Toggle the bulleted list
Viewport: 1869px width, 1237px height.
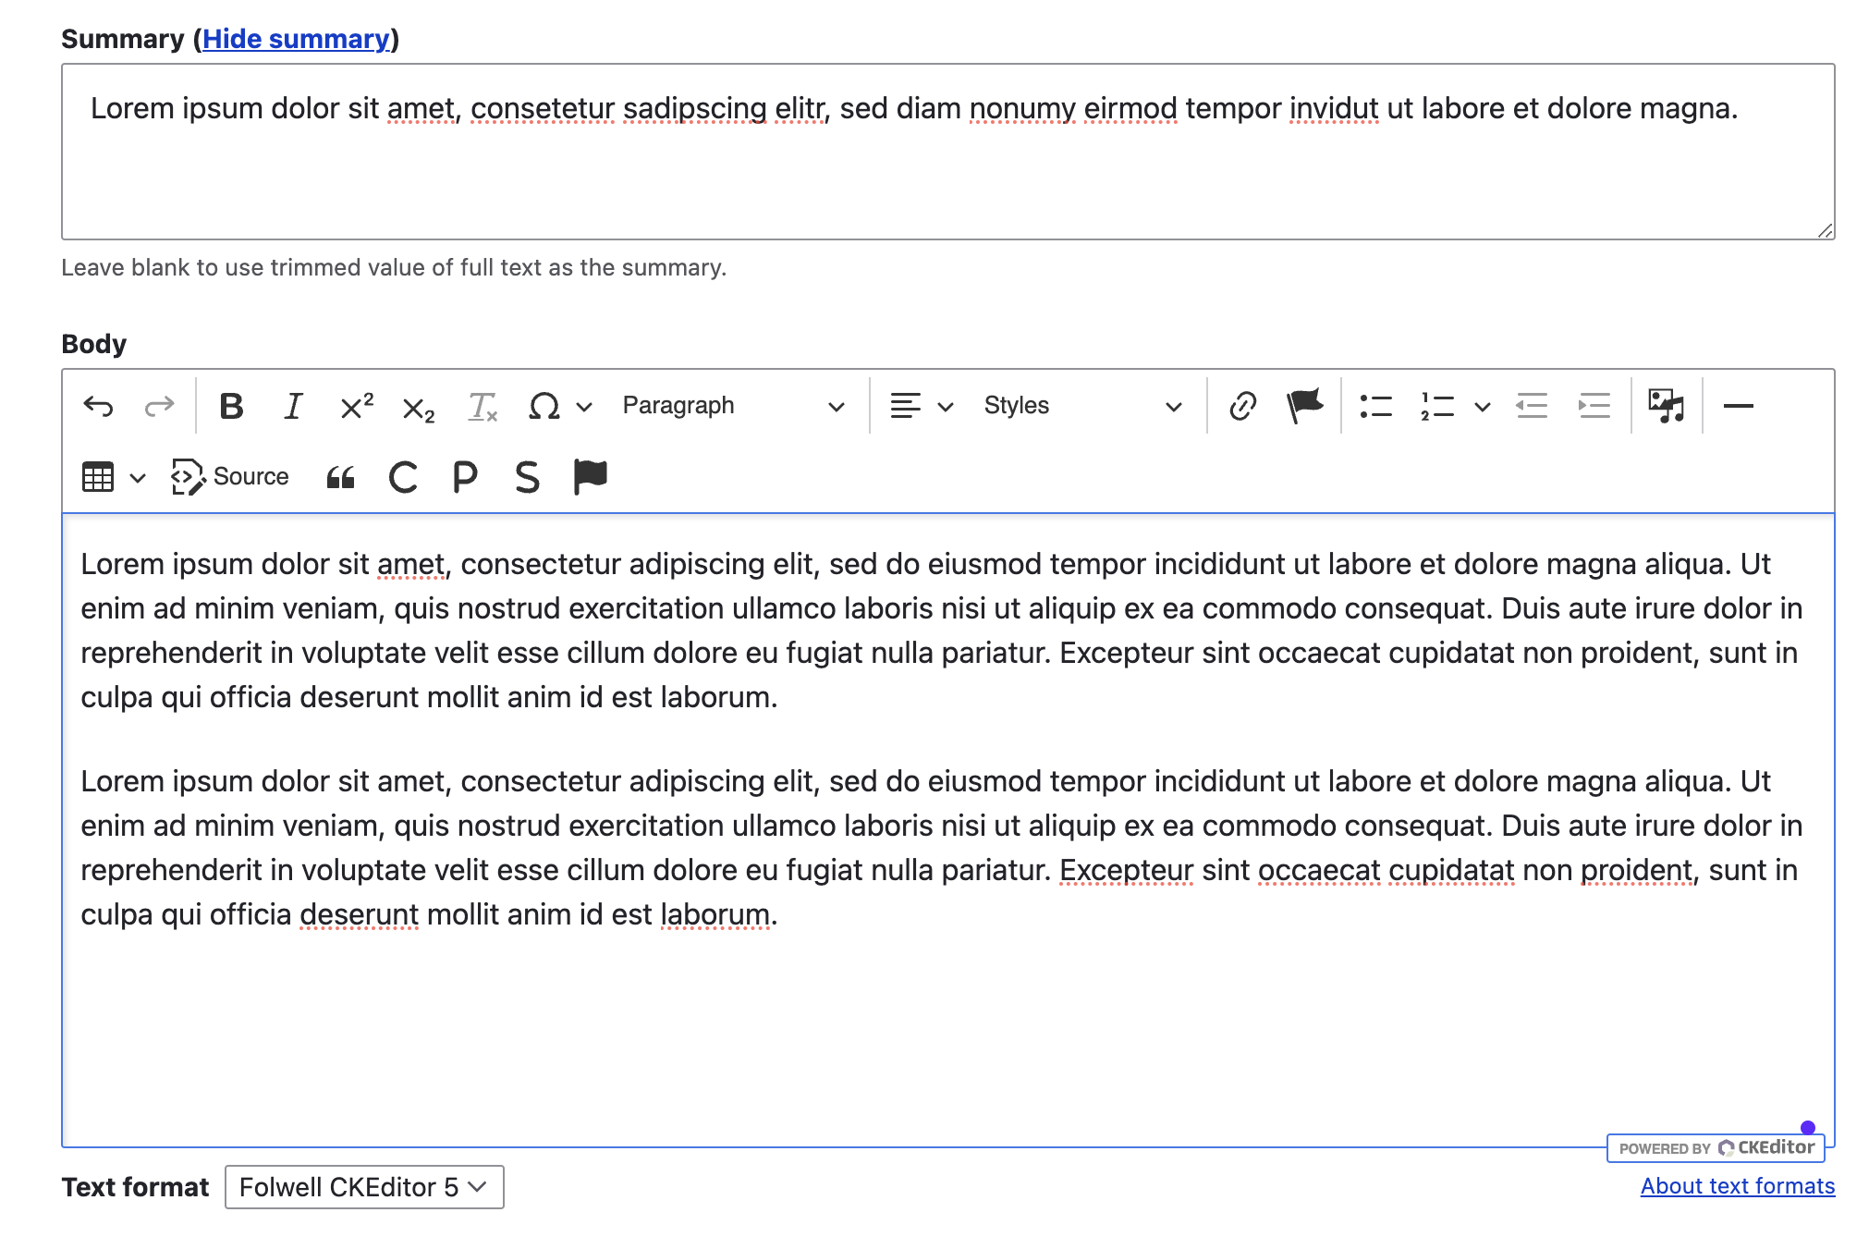[1375, 406]
